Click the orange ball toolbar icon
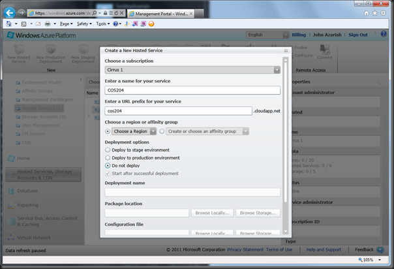The width and height of the screenshot is (394, 269). pos(151,24)
